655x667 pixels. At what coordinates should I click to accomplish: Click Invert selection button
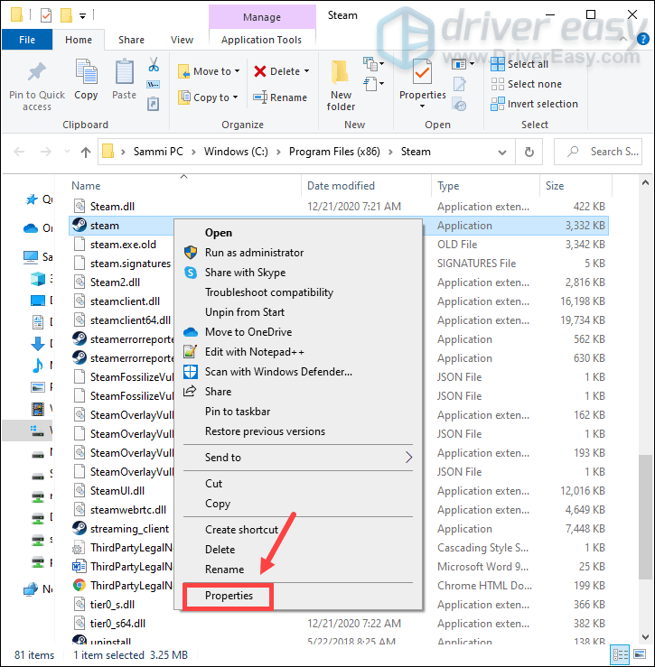[535, 104]
